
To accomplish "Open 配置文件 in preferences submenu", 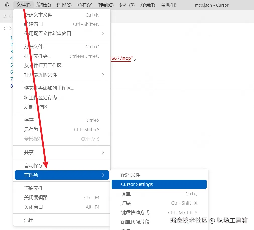I will click(x=159, y=175).
